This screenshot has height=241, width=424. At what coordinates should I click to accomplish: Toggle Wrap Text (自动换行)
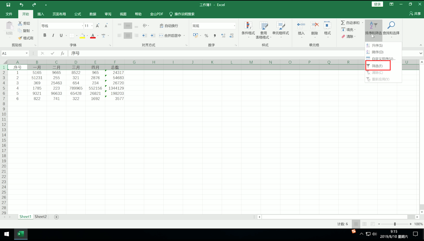pos(169,26)
